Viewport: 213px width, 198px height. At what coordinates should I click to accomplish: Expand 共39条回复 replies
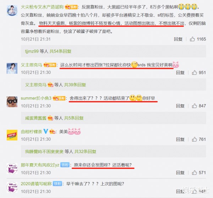[75, 85]
